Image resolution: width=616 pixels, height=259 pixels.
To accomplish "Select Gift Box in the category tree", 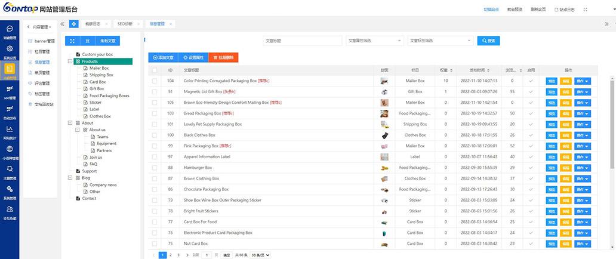I will pos(97,89).
